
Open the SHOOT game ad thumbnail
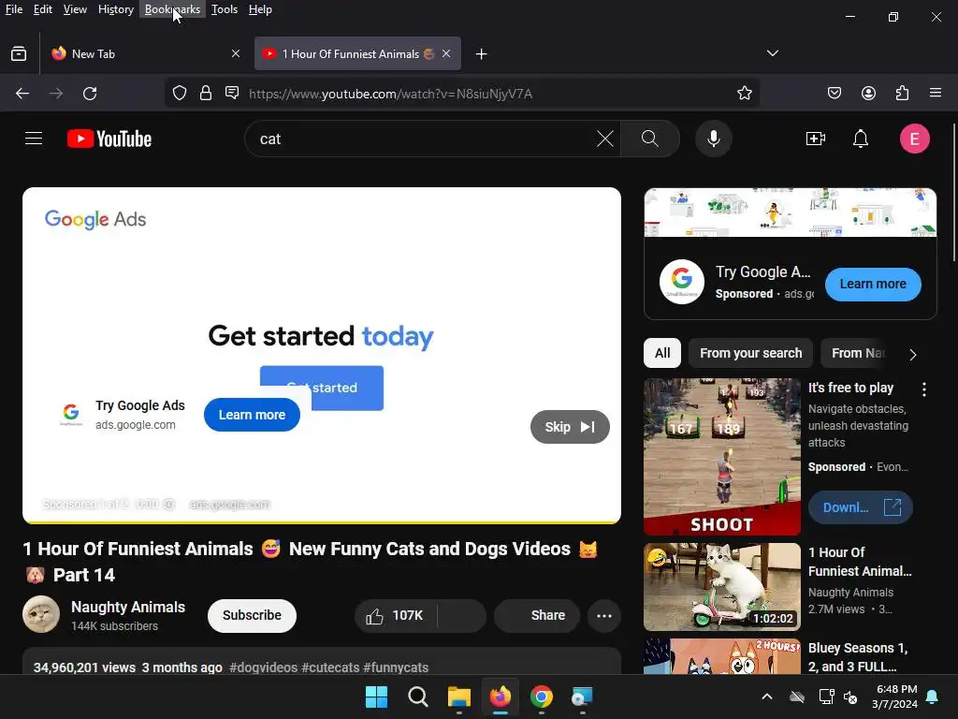(x=722, y=457)
